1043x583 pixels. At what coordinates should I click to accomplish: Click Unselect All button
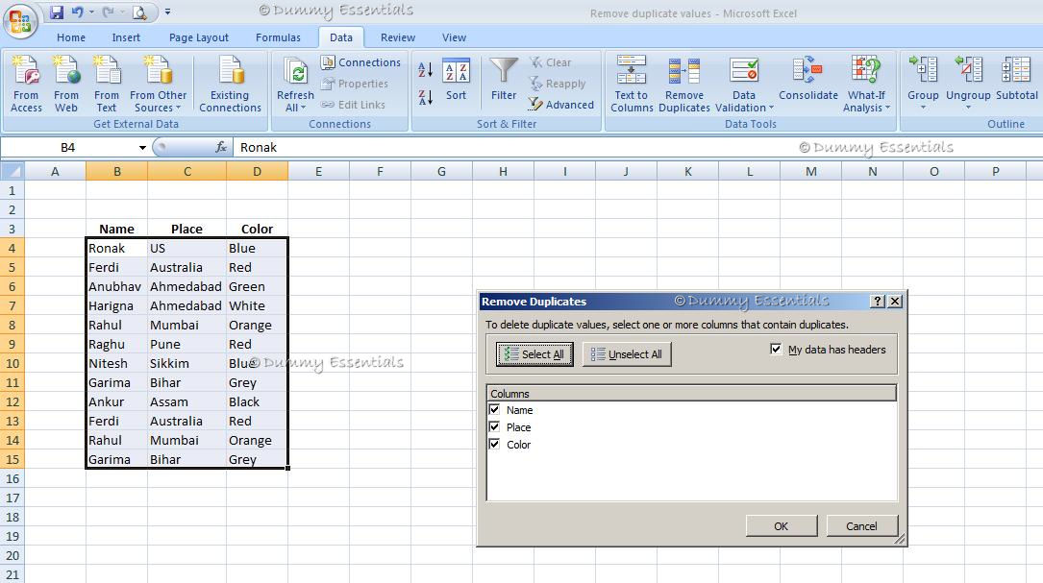pyautogui.click(x=628, y=354)
